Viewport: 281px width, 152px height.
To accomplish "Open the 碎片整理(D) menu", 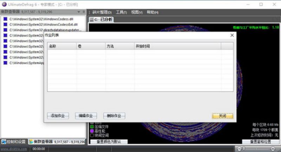I will click(x=102, y=12).
